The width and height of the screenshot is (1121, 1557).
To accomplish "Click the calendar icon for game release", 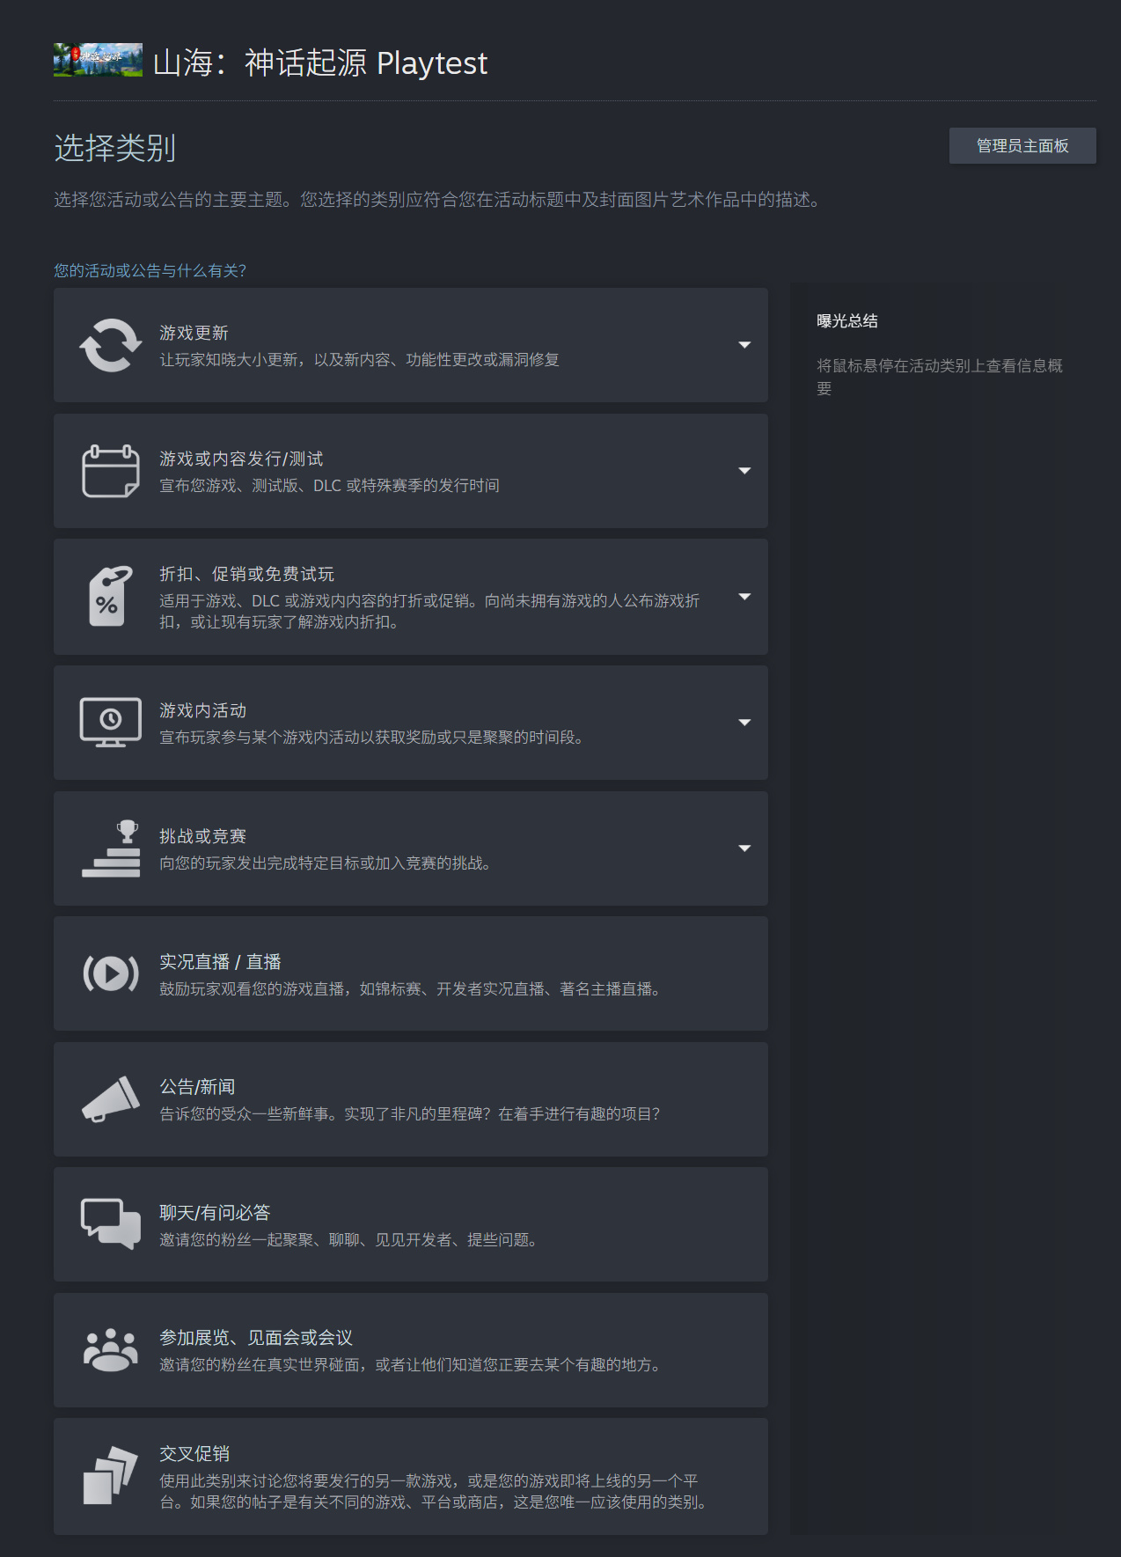I will (x=111, y=471).
